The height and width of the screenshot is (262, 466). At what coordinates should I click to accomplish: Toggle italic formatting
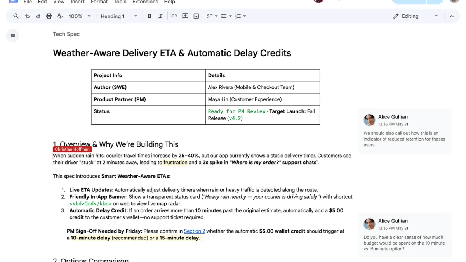pyautogui.click(x=160, y=16)
